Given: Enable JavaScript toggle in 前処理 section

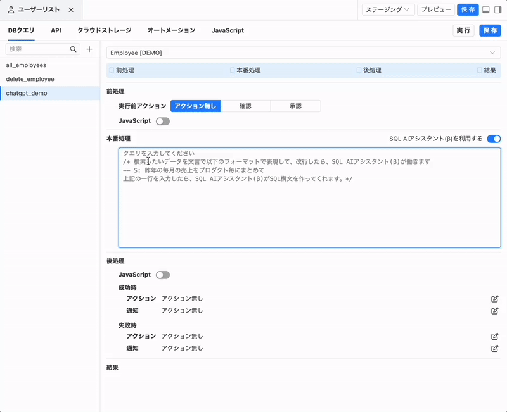Looking at the screenshot, I should coord(163,121).
